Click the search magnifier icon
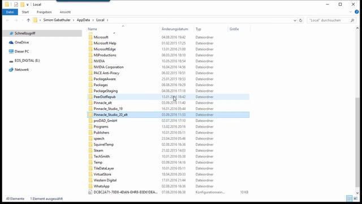Viewport: 362px width, 204px height. [352, 20]
